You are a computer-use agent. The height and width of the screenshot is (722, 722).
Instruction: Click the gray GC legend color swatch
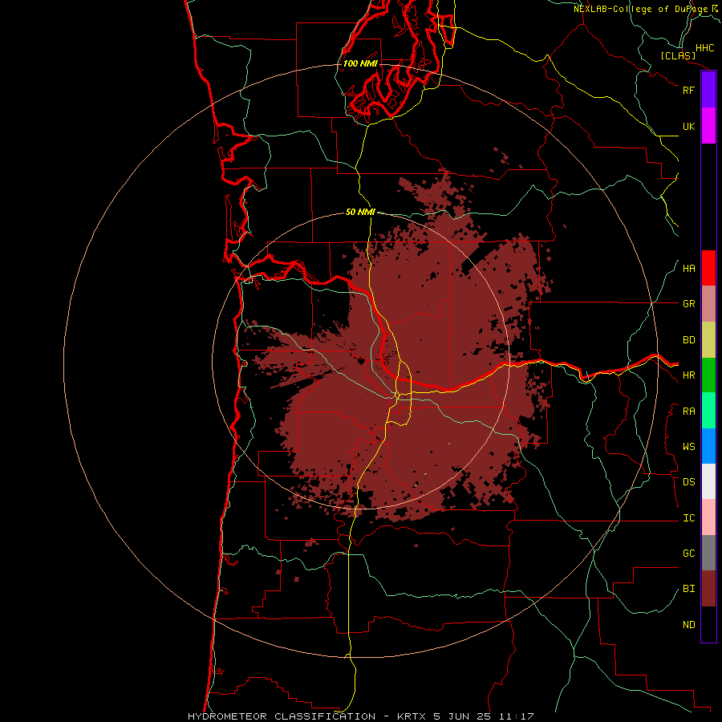pos(708,553)
